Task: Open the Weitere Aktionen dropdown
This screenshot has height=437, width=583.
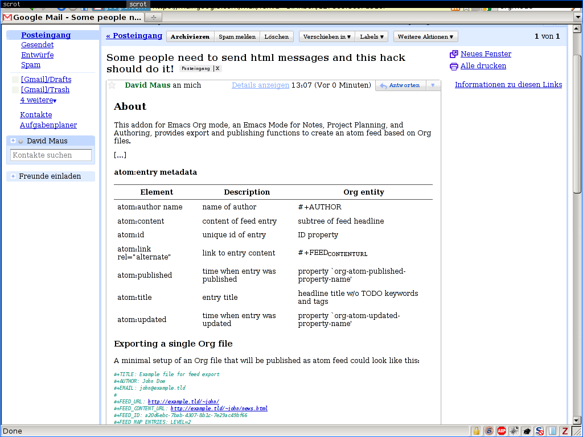Action: (425, 36)
